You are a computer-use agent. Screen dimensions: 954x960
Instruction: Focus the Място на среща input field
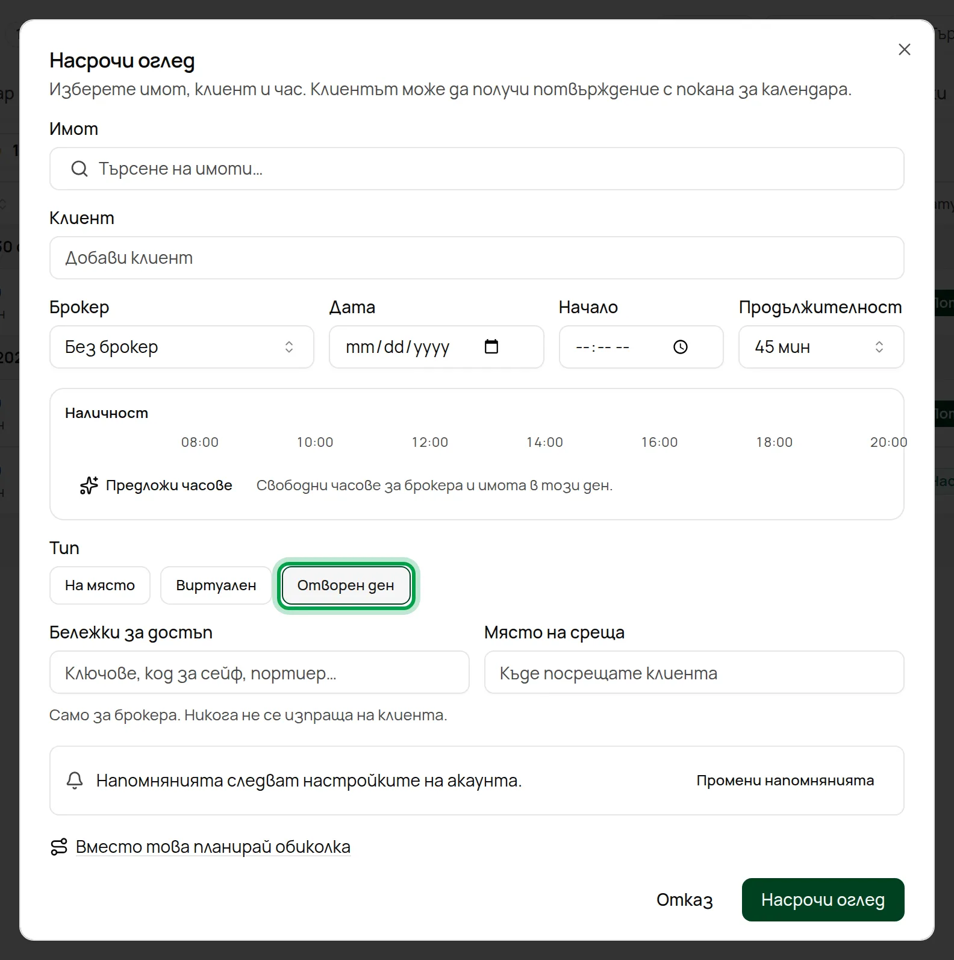(694, 672)
